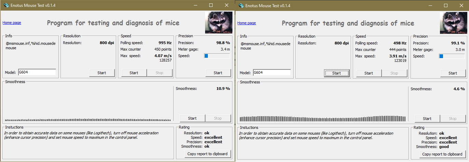Click 498 Hz polling speed value
Image resolution: width=469 pixels, height=162 pixels.
400,43
